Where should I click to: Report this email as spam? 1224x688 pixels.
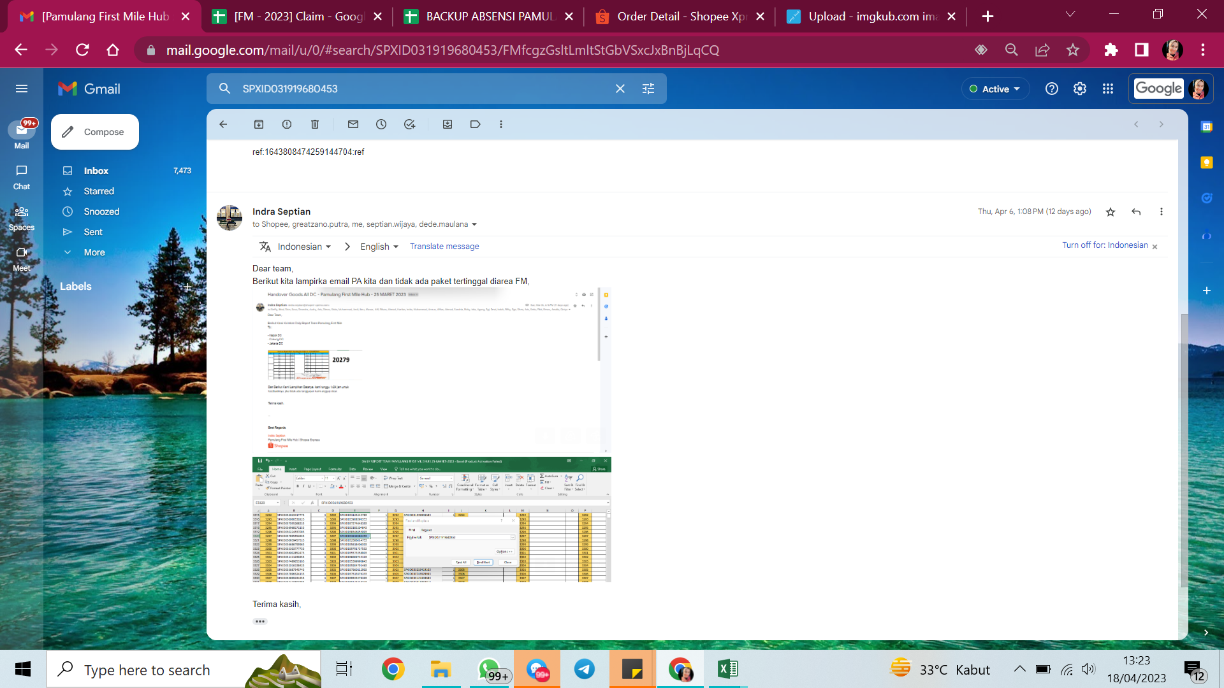(x=287, y=124)
